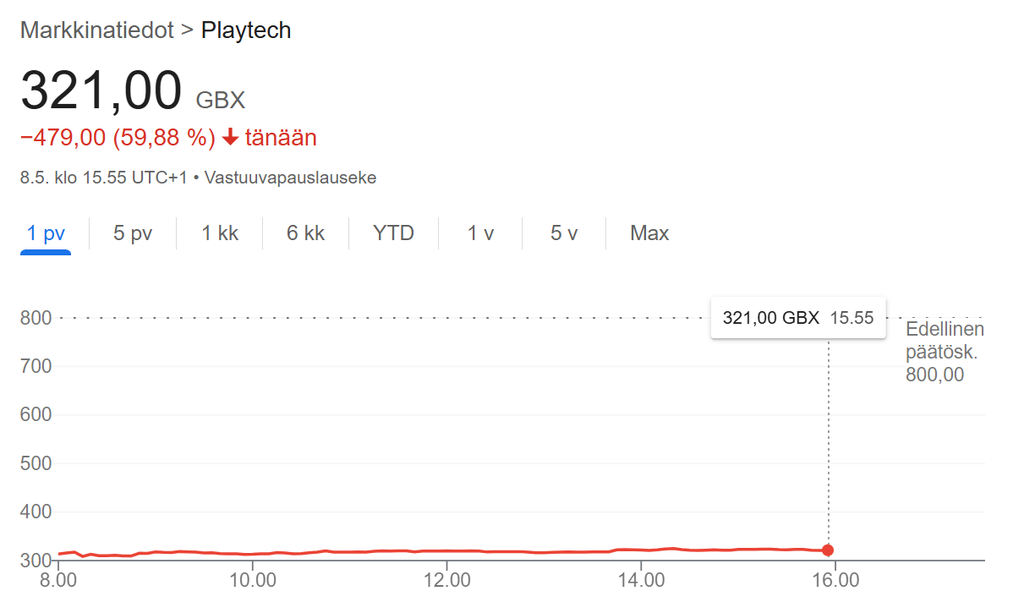Select the 1 pv range tab
The width and height of the screenshot is (1013, 602).
[46, 233]
